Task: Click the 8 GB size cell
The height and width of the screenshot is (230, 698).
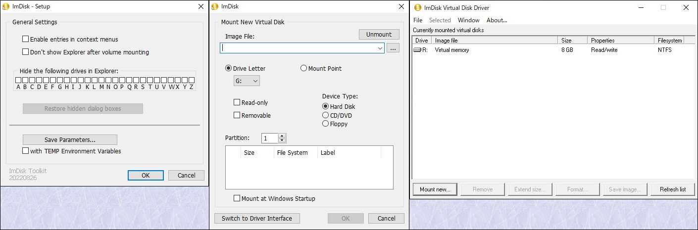Action: (x=567, y=50)
